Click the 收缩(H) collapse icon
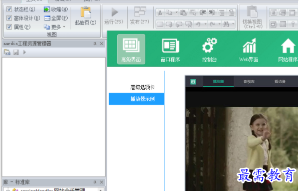 tap(47, 10)
